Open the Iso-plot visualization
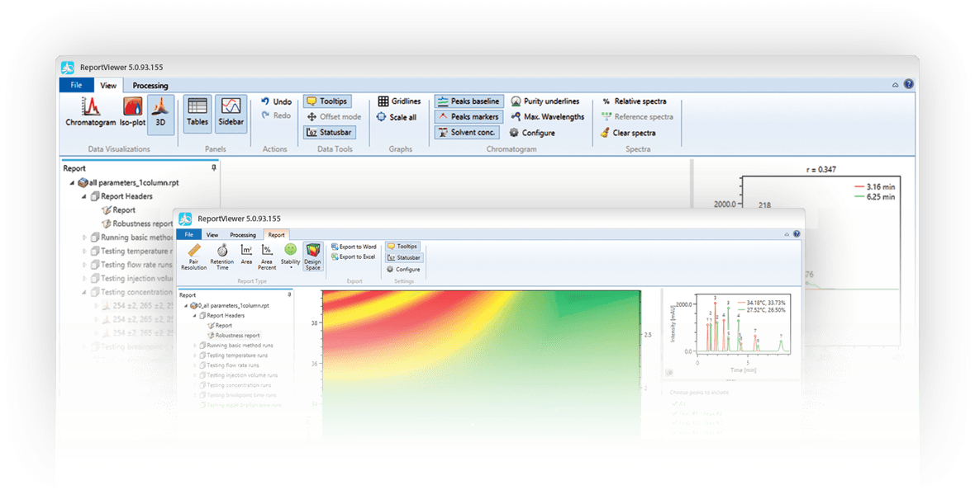 coord(132,113)
